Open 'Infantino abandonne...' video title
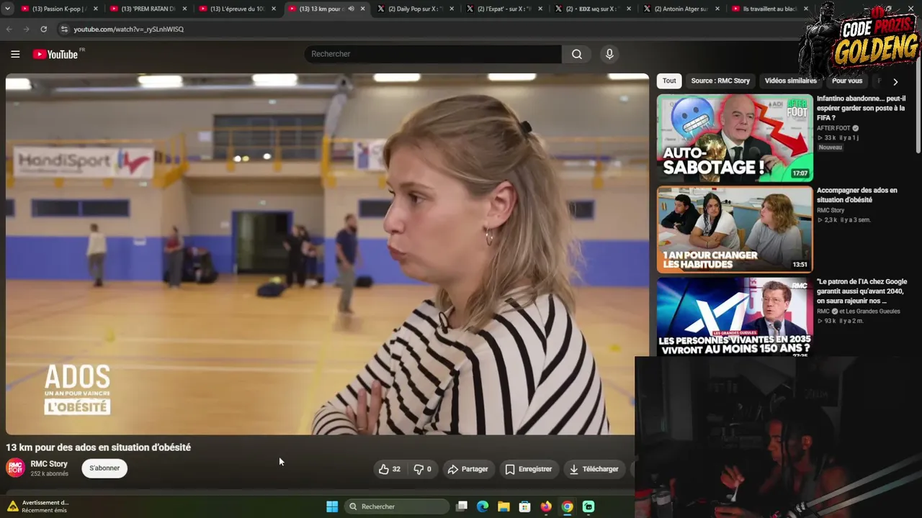This screenshot has height=518, width=922. point(861,108)
